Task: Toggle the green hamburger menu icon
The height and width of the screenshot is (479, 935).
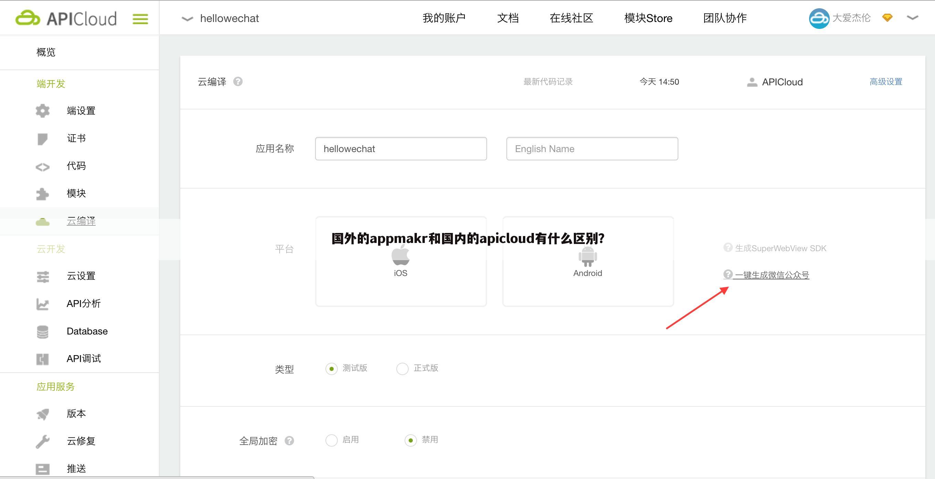Action: point(140,19)
